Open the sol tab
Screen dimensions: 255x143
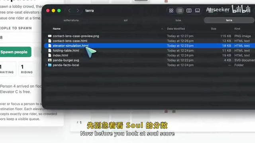coord(126,20)
